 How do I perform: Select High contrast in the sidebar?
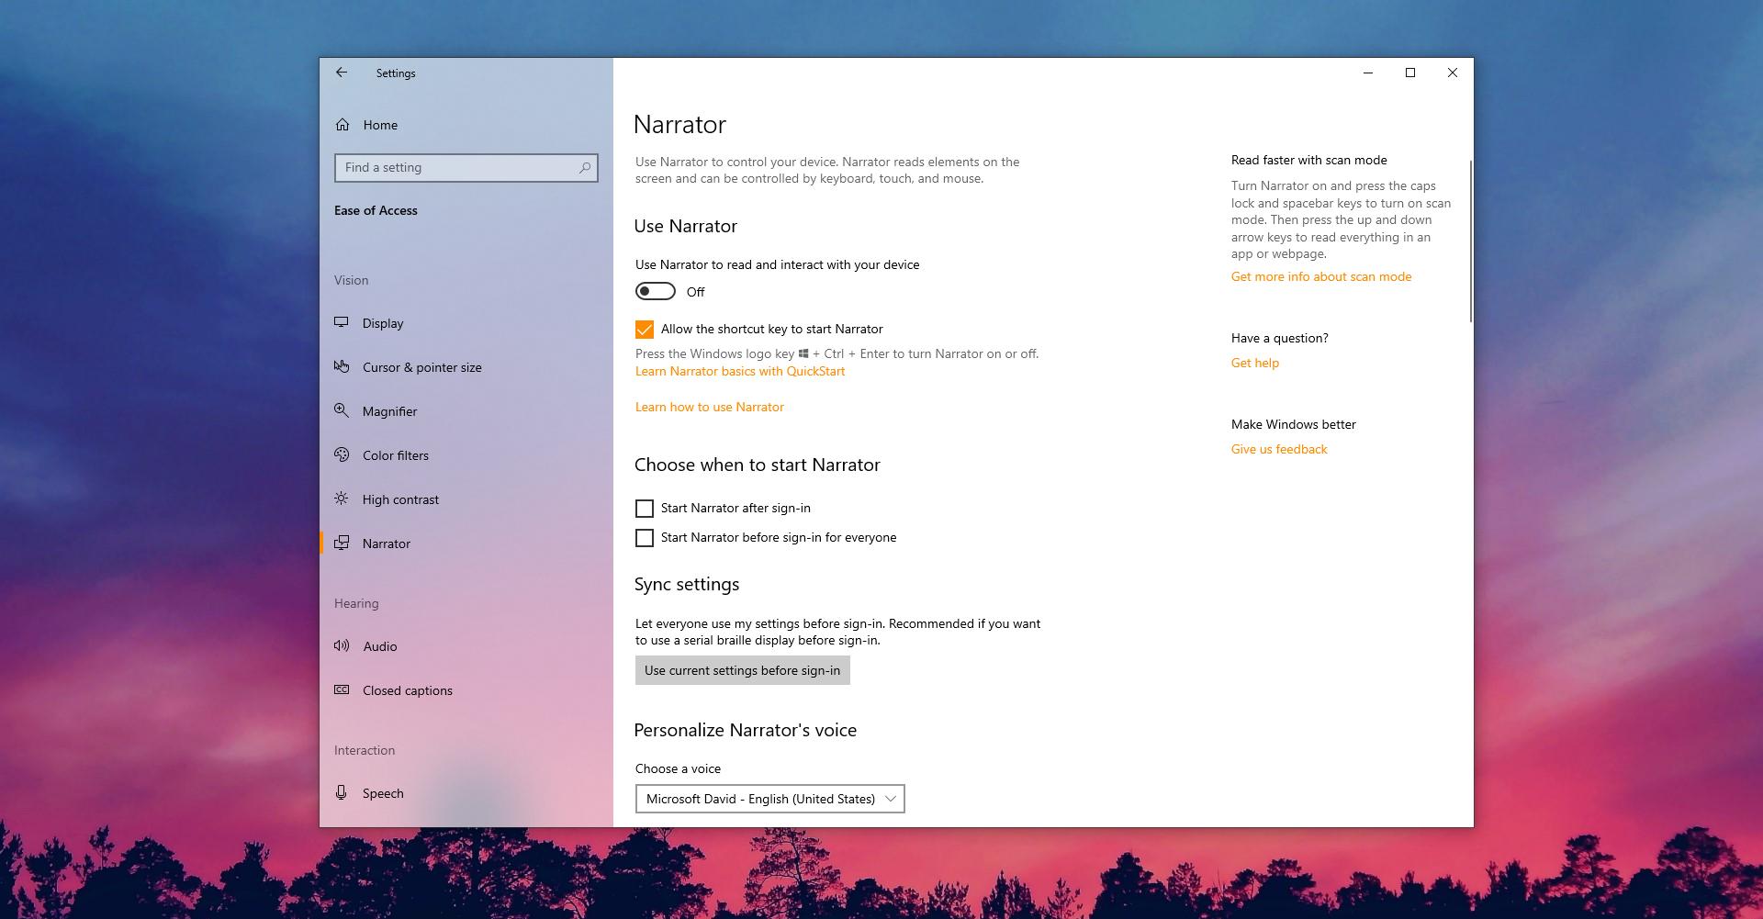pos(466,499)
